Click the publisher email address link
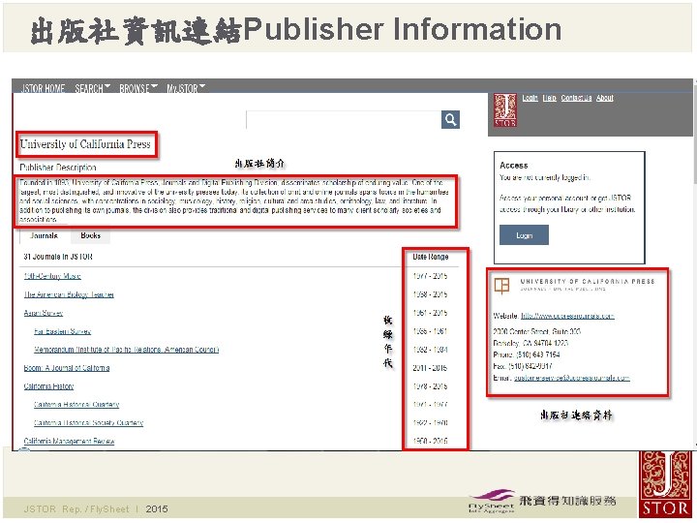This screenshot has width=697, height=523. pos(572,378)
